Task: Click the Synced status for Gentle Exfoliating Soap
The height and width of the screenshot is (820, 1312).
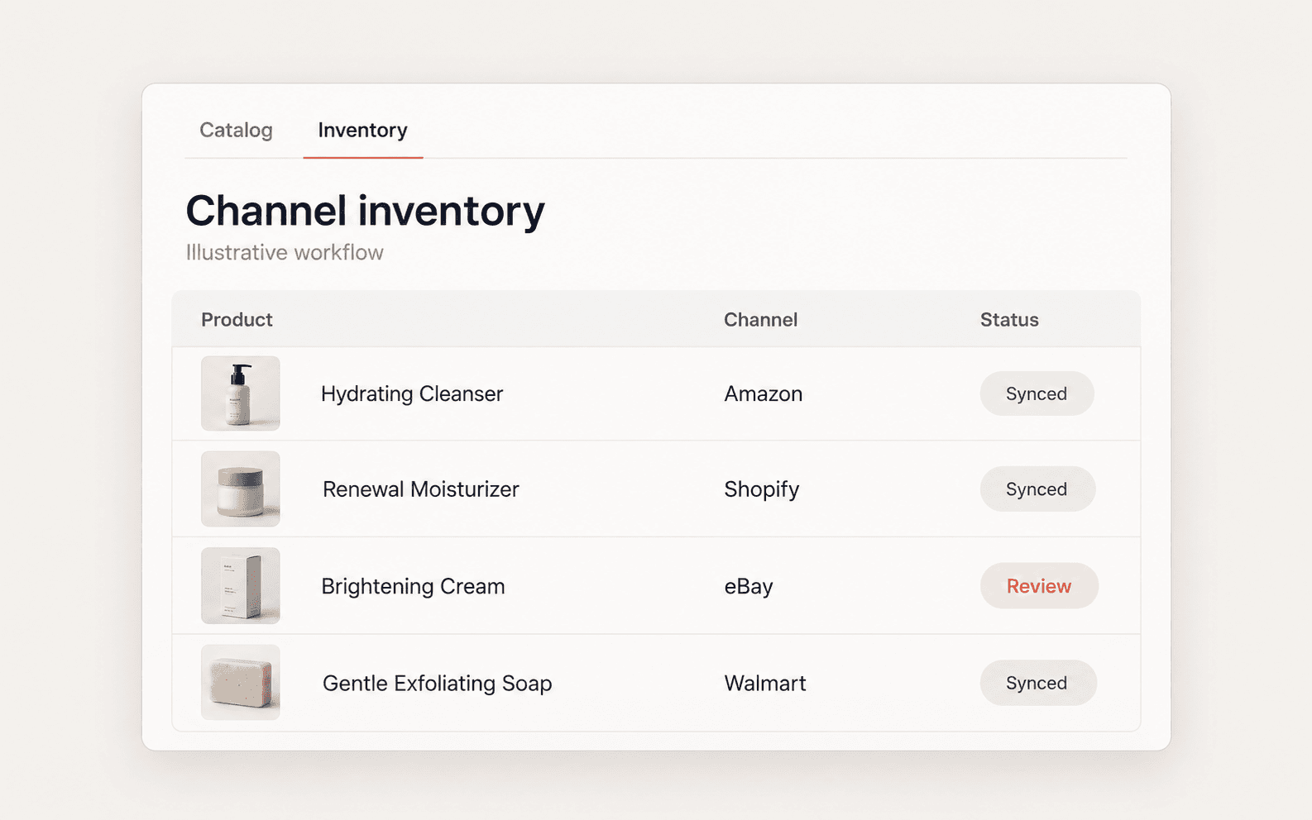Action: click(1038, 683)
